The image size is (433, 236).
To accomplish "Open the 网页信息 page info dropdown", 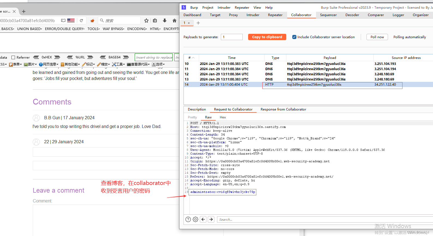I will [x=49, y=64].
